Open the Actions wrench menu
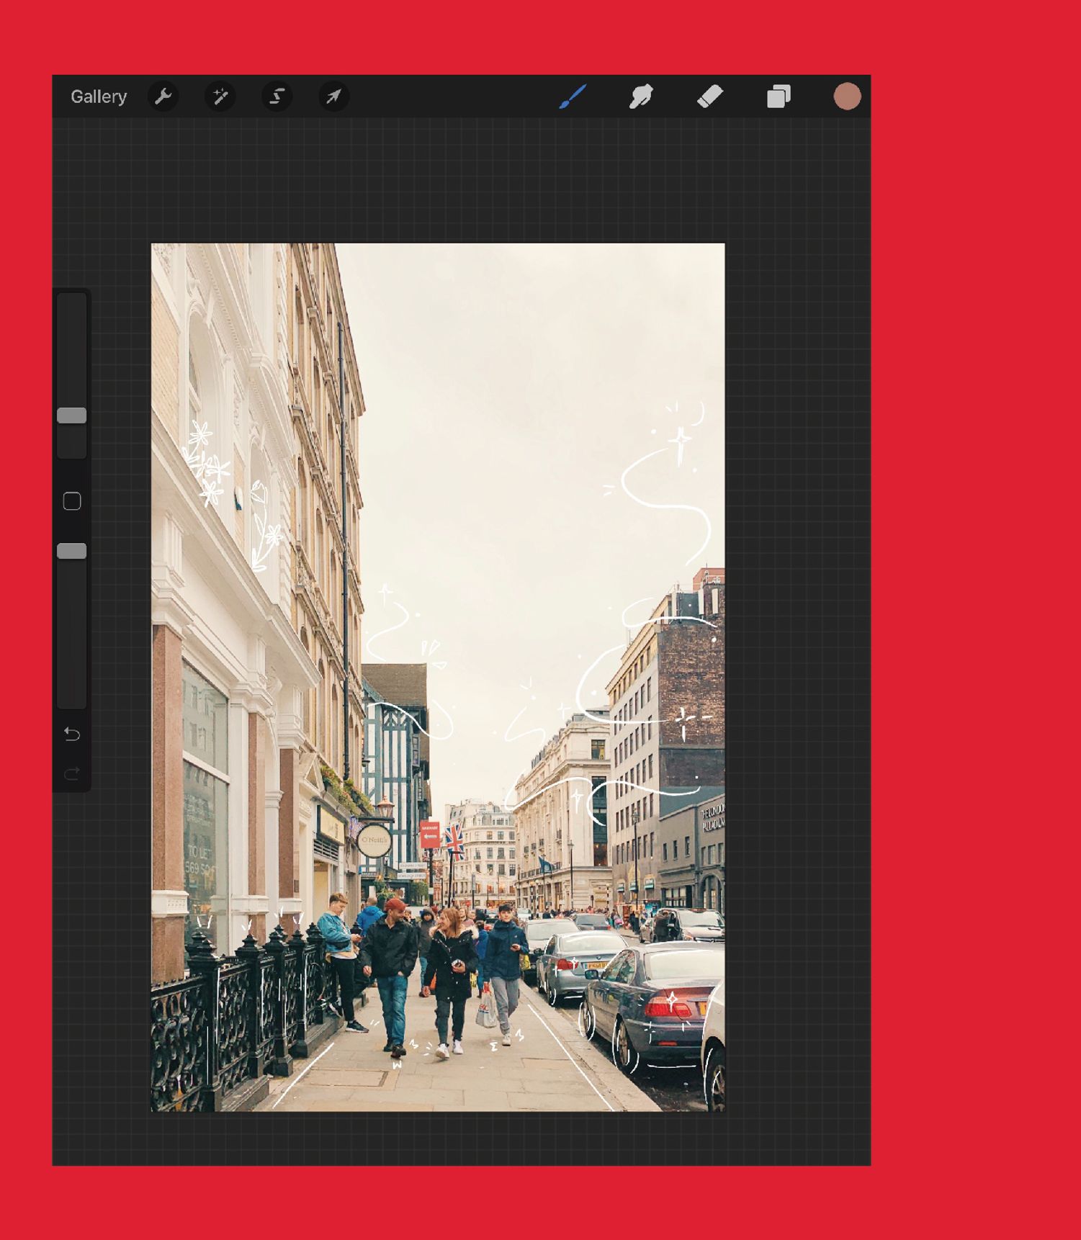This screenshot has height=1240, width=1081. (x=163, y=96)
